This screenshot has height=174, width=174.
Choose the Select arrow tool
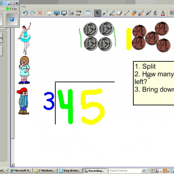pyautogui.click(x=97, y=13)
